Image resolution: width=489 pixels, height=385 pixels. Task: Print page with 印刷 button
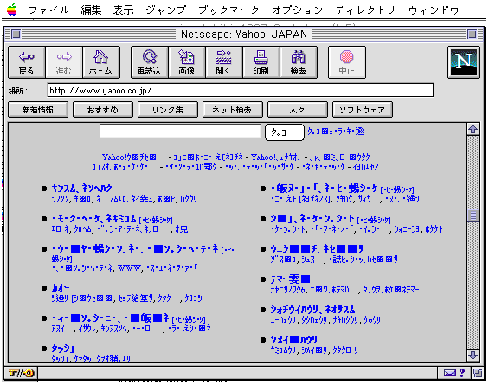pyautogui.click(x=261, y=62)
